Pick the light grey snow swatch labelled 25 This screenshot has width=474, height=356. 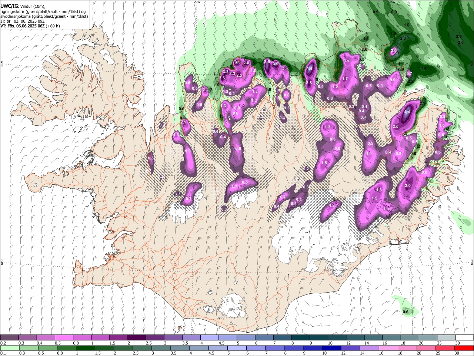point(446,338)
